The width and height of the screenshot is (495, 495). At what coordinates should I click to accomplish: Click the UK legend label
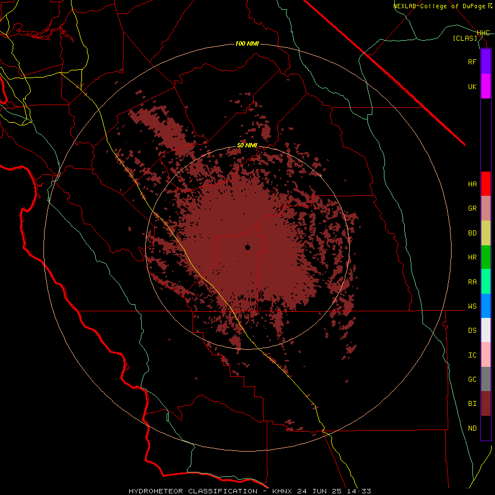point(472,86)
